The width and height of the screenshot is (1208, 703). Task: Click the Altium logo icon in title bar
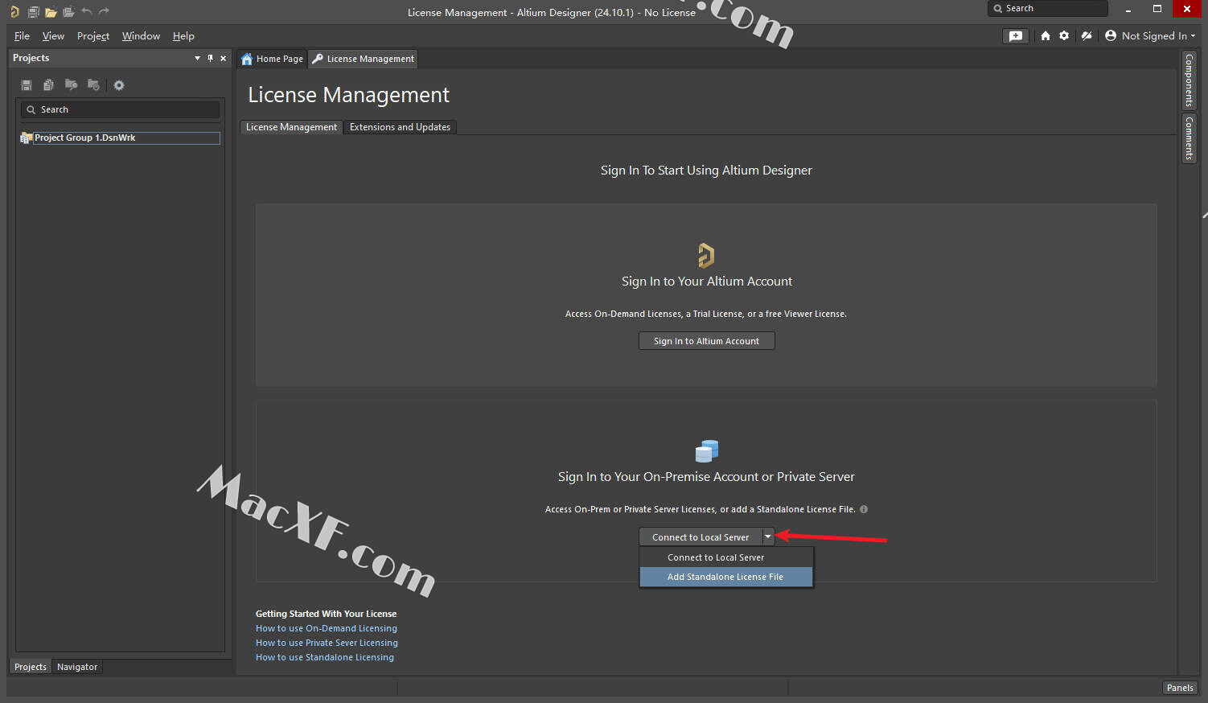(x=14, y=11)
